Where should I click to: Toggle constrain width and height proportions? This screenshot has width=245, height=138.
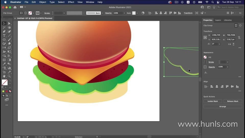pyautogui.click(x=239, y=37)
